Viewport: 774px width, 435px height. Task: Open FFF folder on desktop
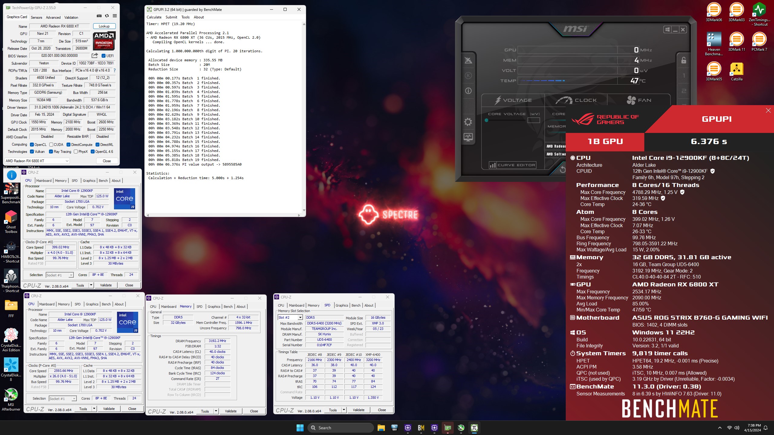pos(11,309)
